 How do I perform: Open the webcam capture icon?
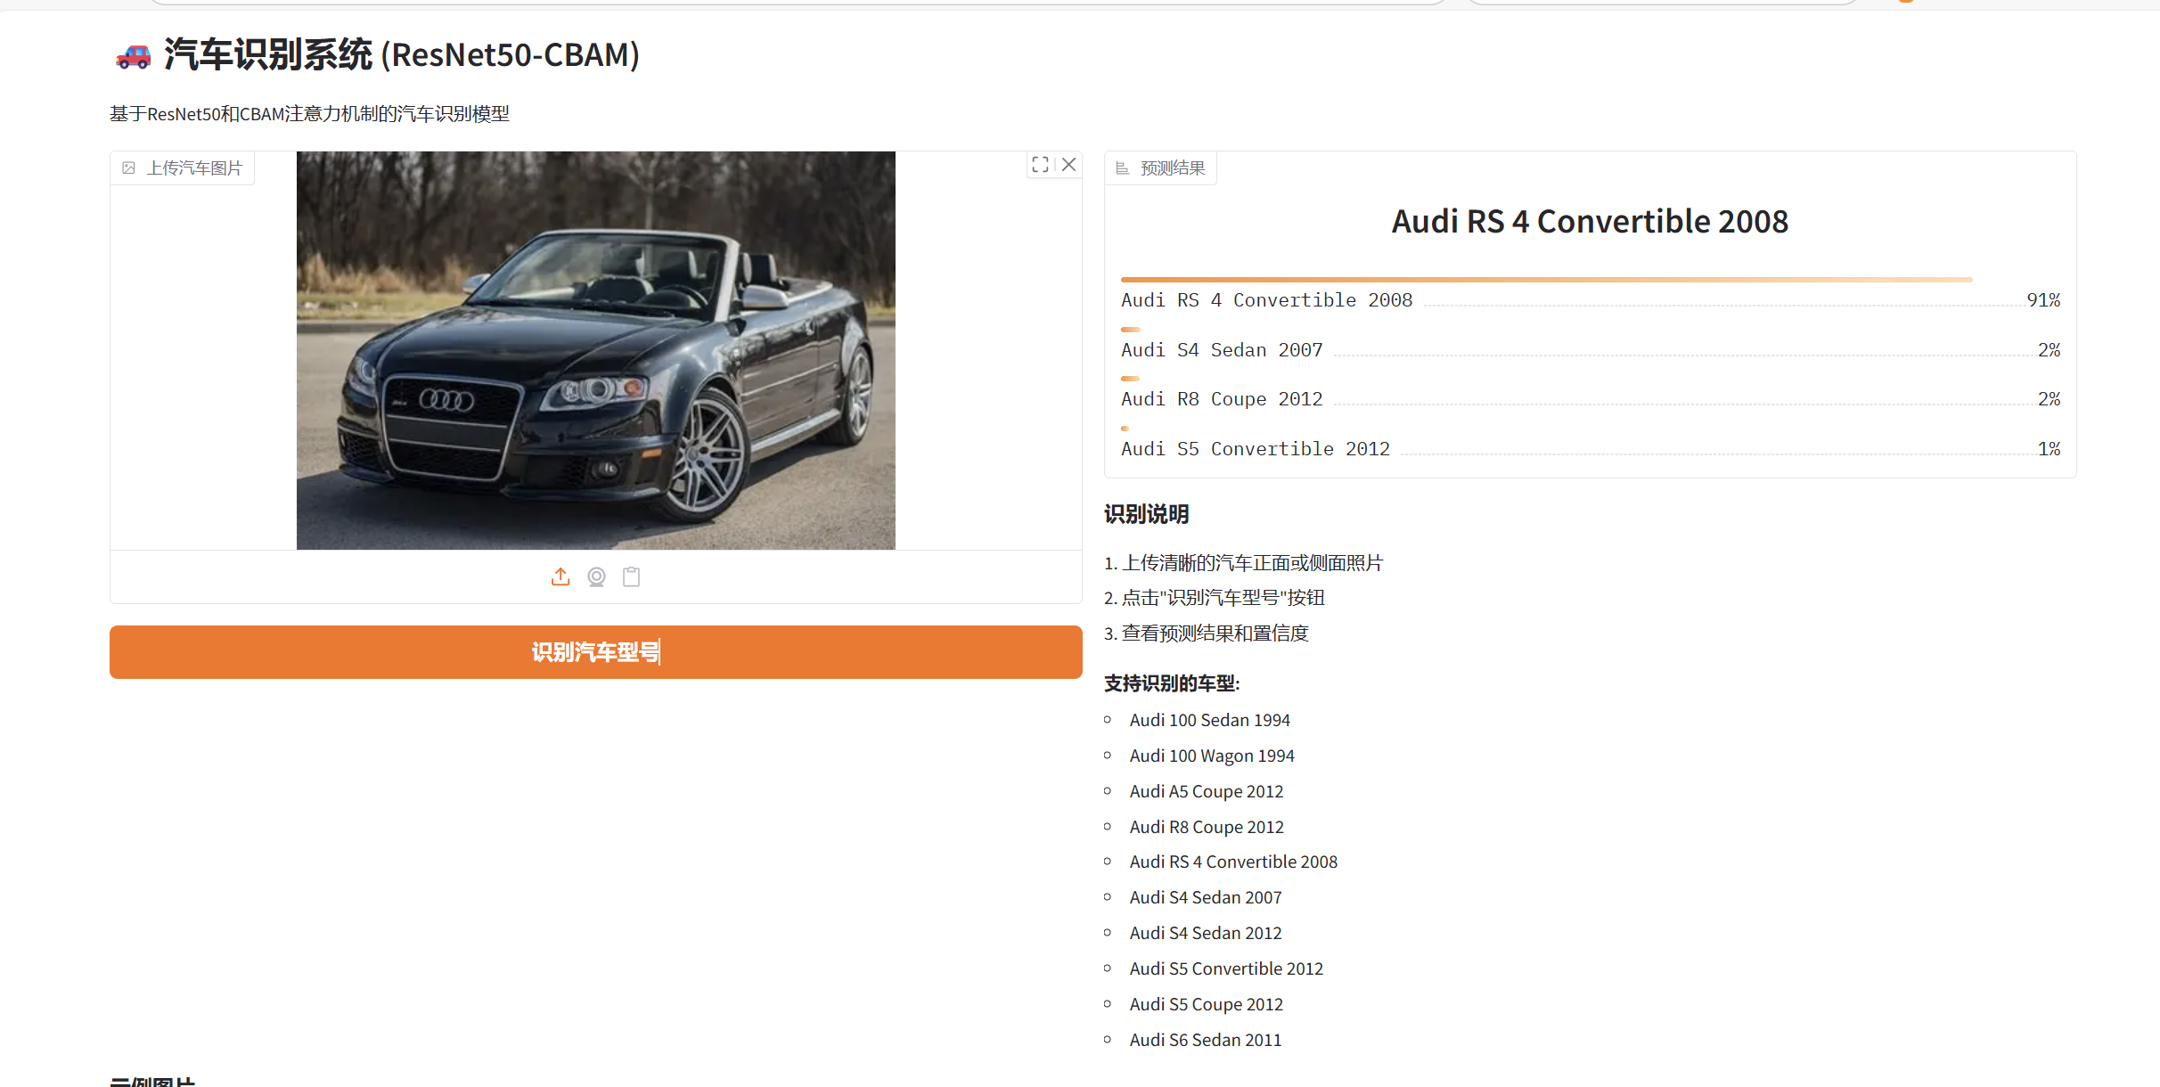[596, 577]
